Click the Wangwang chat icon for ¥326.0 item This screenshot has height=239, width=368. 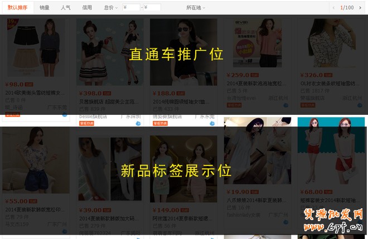click(x=359, y=104)
